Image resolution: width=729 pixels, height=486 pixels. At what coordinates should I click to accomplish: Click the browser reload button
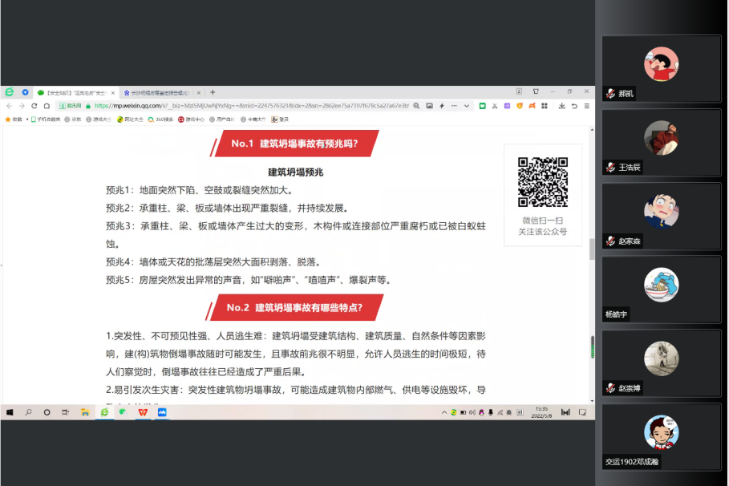pyautogui.click(x=34, y=106)
